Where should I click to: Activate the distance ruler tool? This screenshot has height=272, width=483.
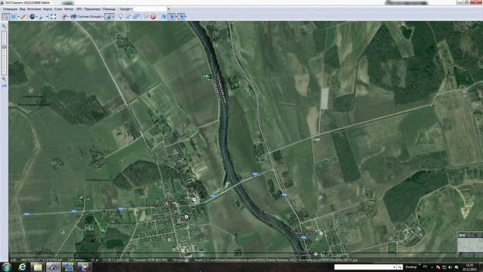[23, 17]
